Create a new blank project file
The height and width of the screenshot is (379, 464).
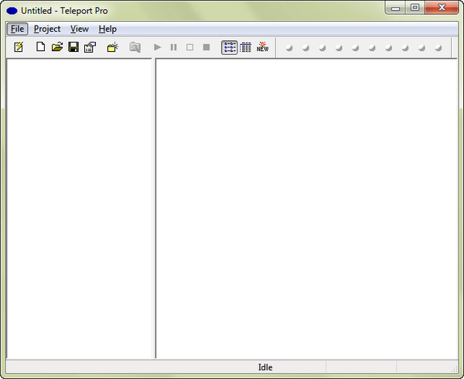[41, 47]
